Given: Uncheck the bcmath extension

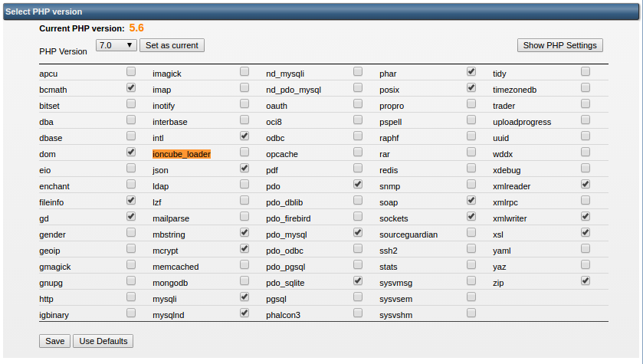Looking at the screenshot, I should (131, 88).
